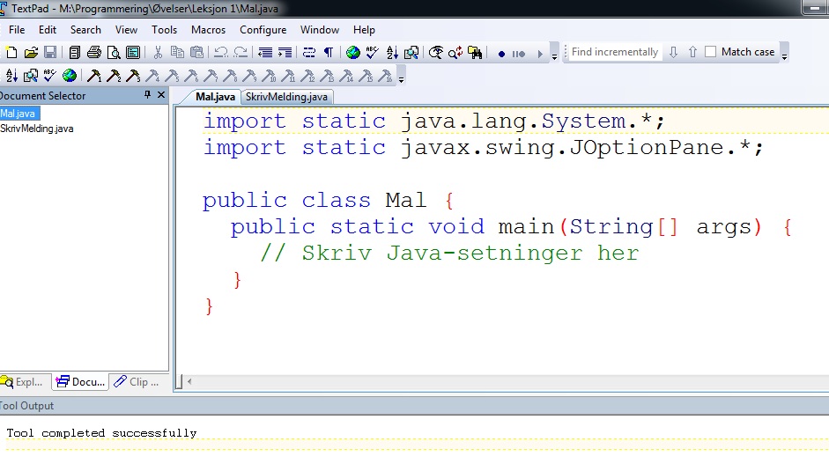Expand the Find toolbar options arrow
The width and height of the screenshot is (829, 471).
784,55
